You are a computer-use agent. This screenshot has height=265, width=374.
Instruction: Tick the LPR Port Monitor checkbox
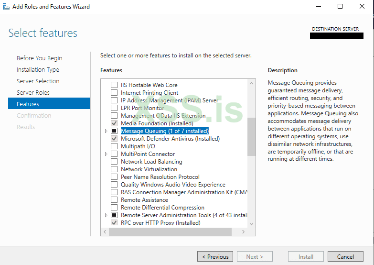[x=114, y=108]
